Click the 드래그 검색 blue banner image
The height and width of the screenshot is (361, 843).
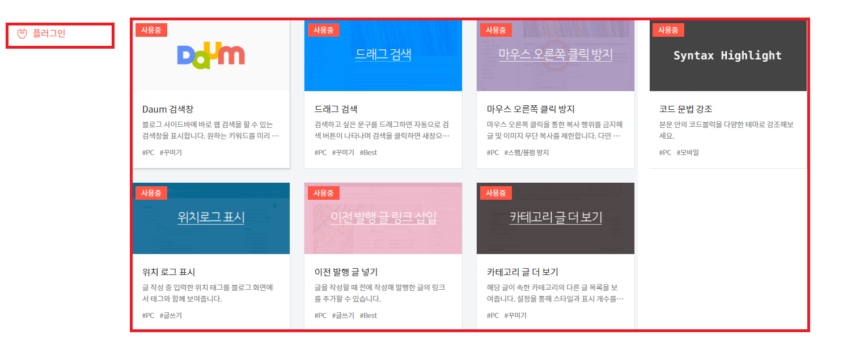tap(383, 55)
